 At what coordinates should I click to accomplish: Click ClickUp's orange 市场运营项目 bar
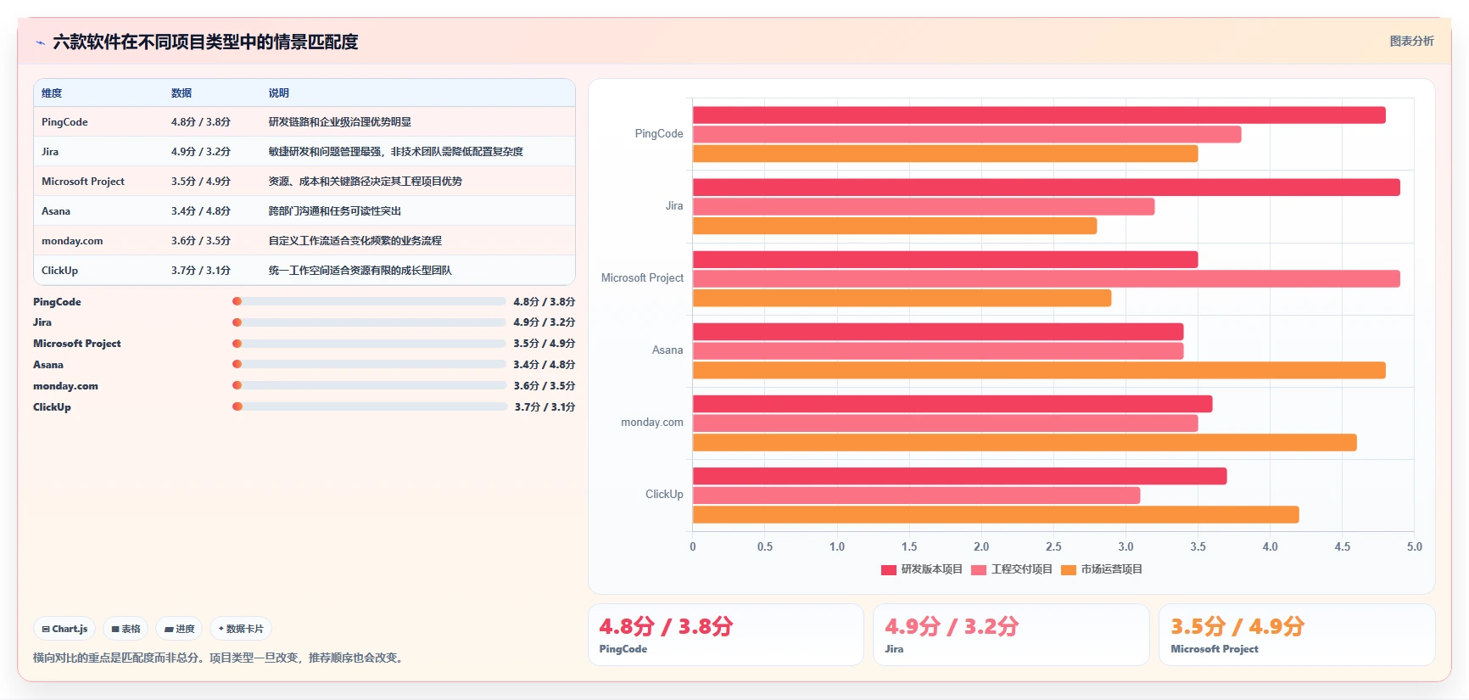click(x=996, y=514)
